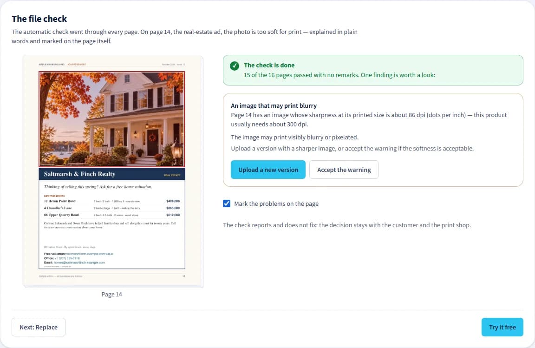535x348 pixels.
Task: Click "Saltmarsh & Finch Realty" banner in preview
Action: (x=112, y=174)
